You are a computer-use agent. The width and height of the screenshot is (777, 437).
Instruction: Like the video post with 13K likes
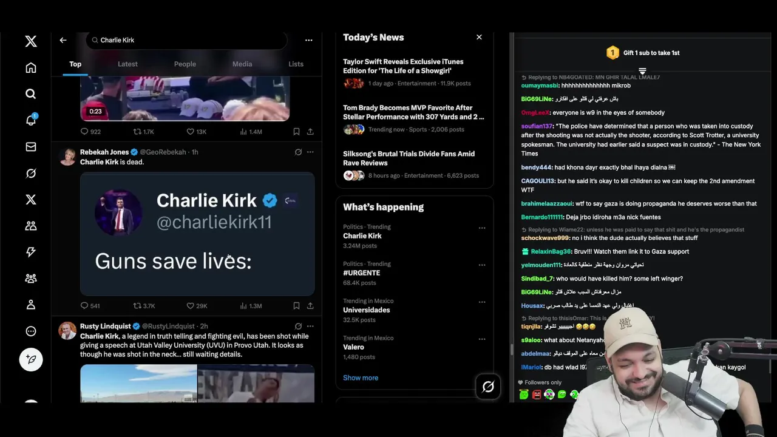click(x=197, y=132)
